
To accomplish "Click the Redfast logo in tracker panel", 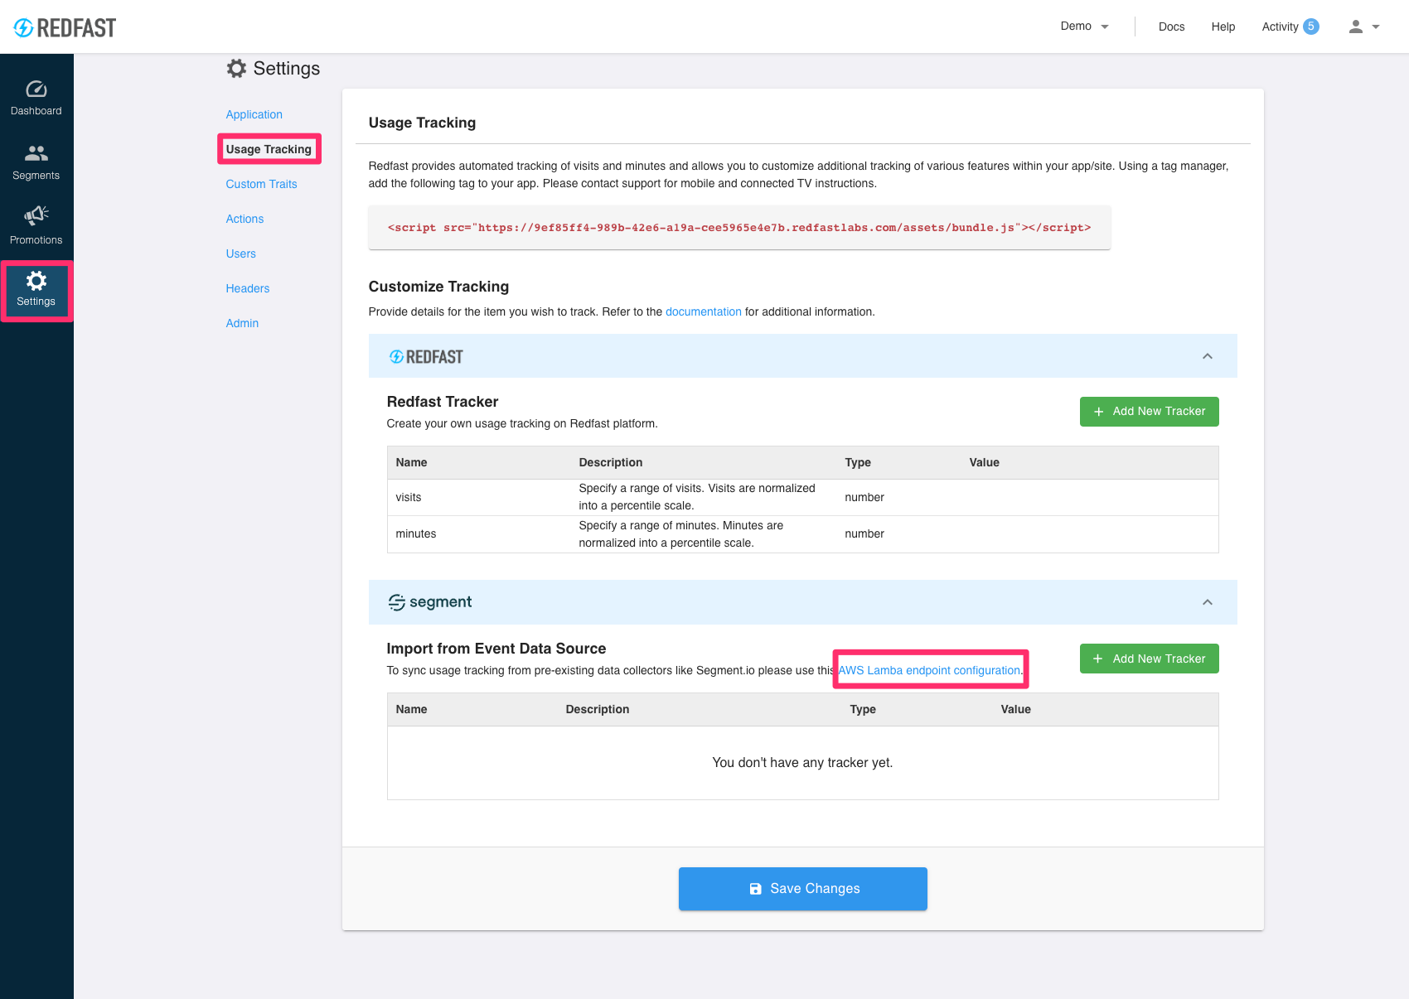I will point(426,357).
